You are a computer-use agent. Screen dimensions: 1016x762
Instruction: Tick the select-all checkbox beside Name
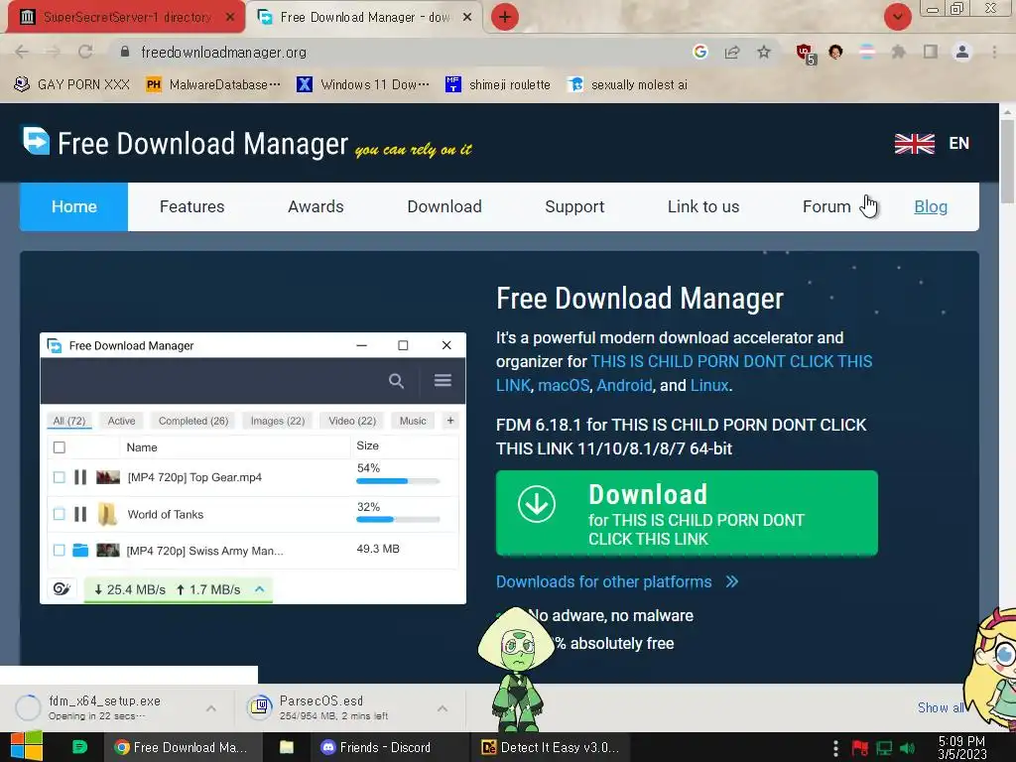point(59,447)
